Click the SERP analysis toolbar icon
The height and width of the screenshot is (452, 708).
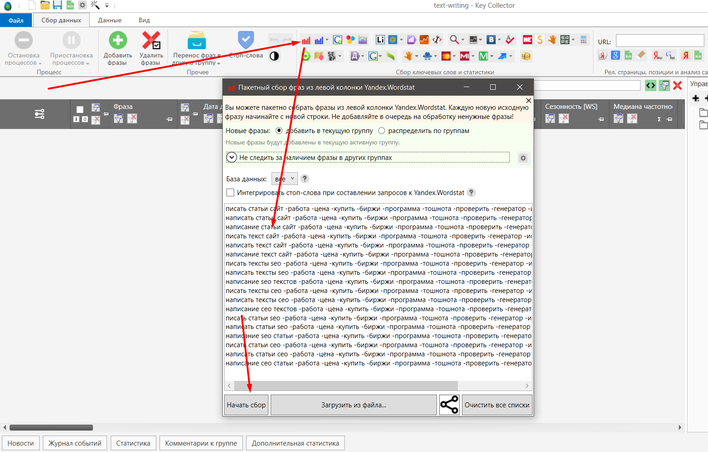tap(332, 56)
